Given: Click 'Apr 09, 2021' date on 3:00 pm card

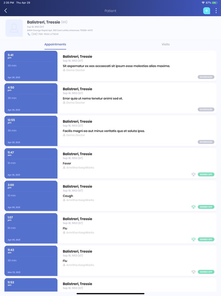Looking at the screenshot, I should coord(14,207).
